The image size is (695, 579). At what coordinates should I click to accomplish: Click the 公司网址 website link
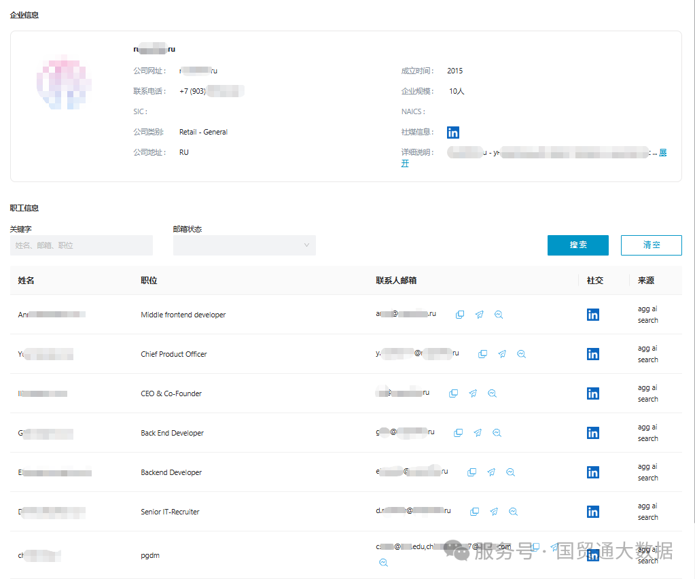coord(198,71)
